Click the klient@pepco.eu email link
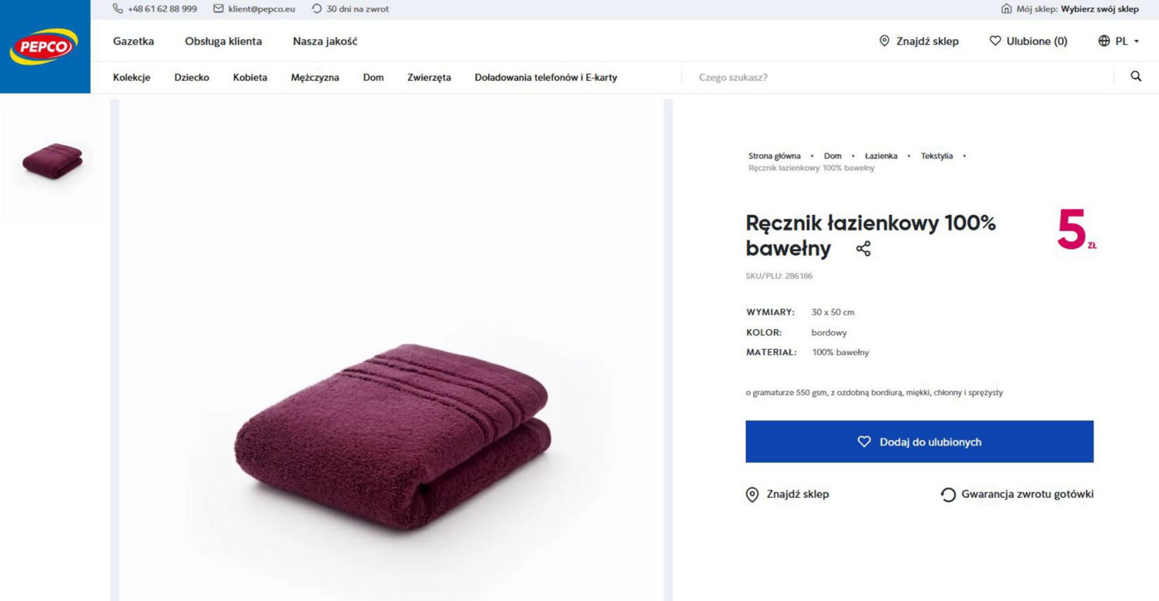The height and width of the screenshot is (601, 1159). coord(254,9)
